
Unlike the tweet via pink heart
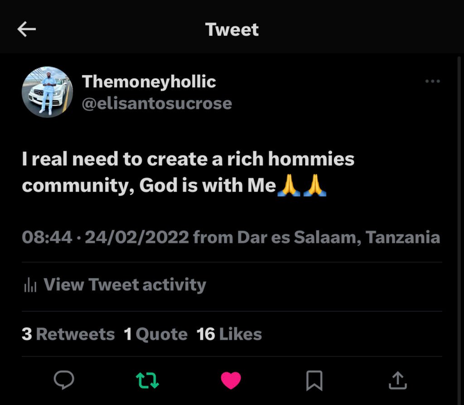231,380
